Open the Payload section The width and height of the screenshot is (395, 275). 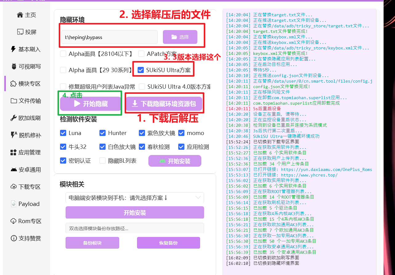tap(26, 203)
